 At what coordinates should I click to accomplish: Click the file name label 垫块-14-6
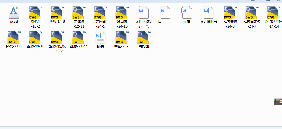coord(57,22)
